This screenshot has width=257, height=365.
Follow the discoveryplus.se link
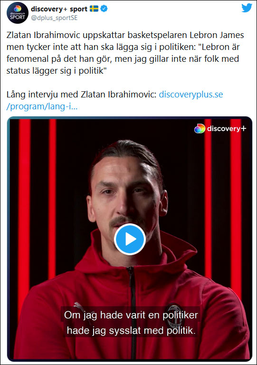point(190,94)
